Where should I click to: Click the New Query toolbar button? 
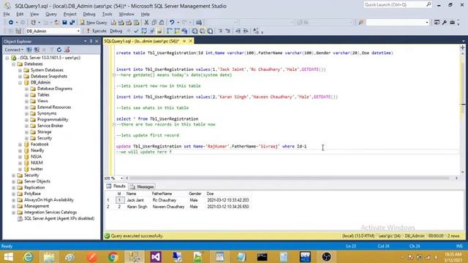point(94,23)
